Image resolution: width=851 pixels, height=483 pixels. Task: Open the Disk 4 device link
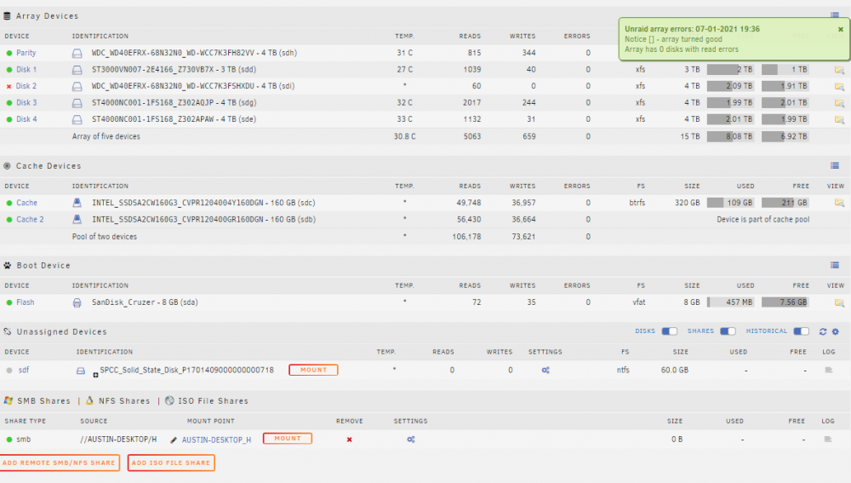click(26, 119)
